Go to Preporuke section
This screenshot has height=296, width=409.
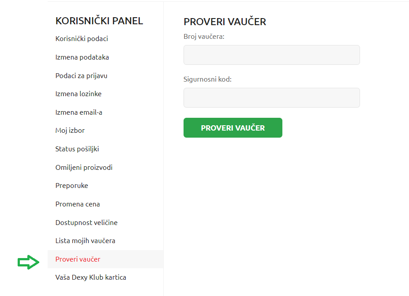pyautogui.click(x=71, y=186)
